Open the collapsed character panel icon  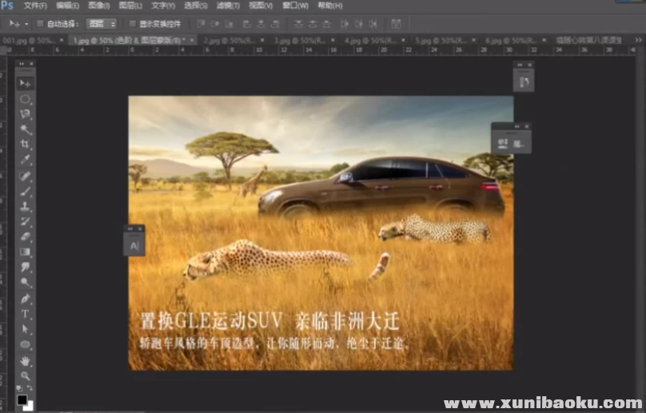click(x=134, y=246)
